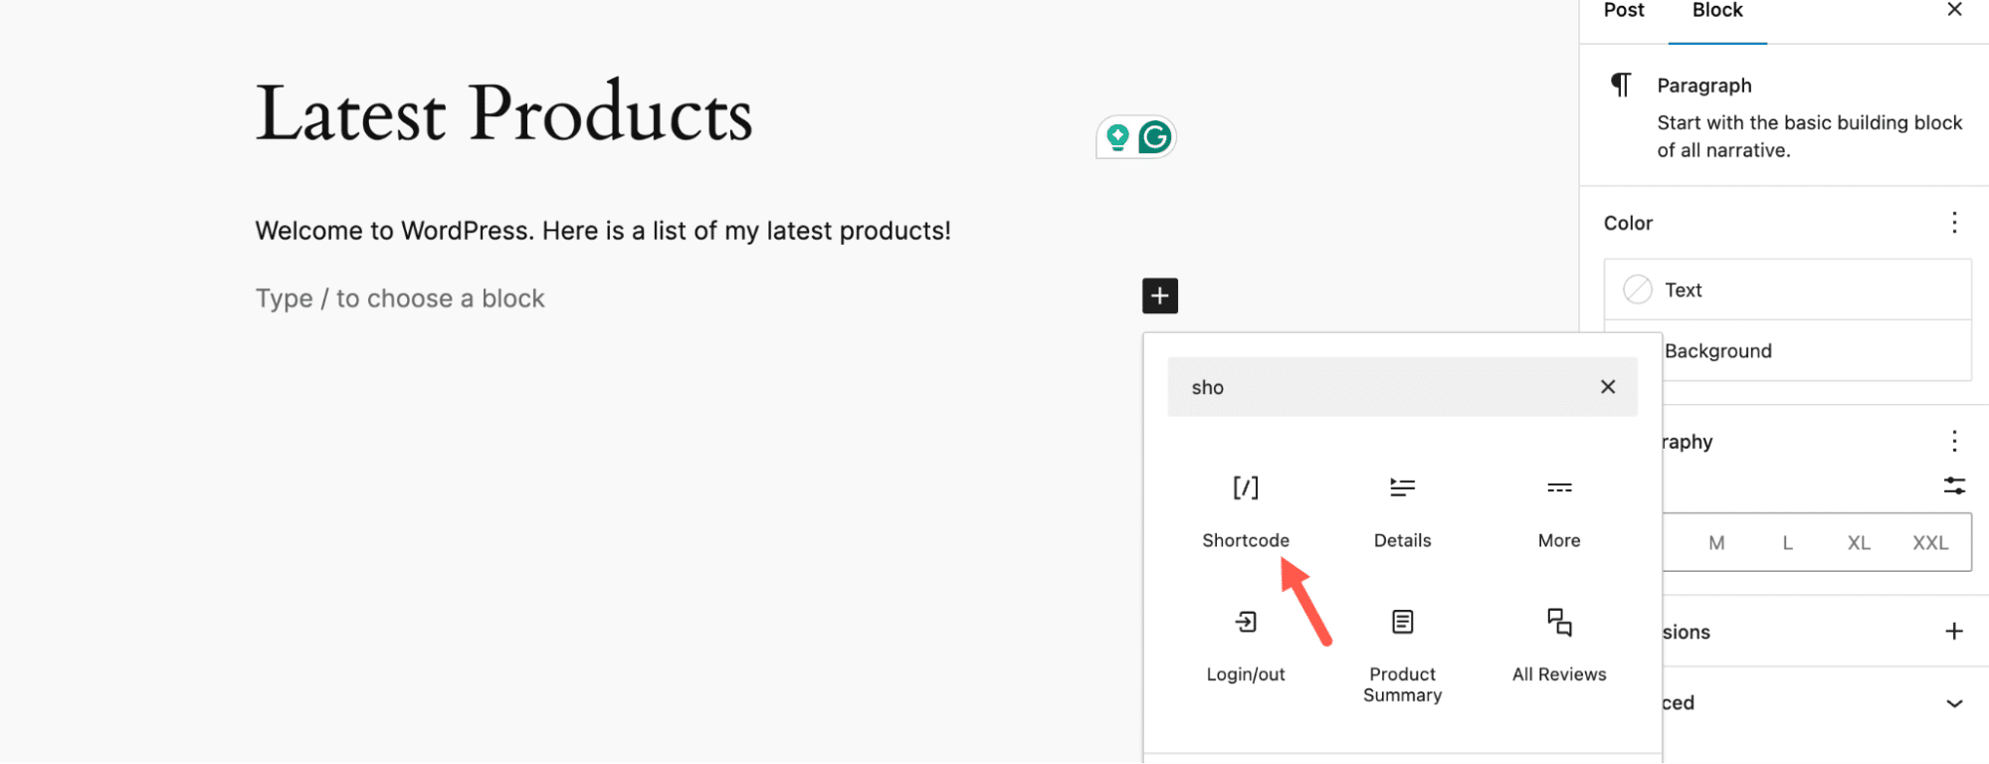Switch to the Post tab

1624,11
